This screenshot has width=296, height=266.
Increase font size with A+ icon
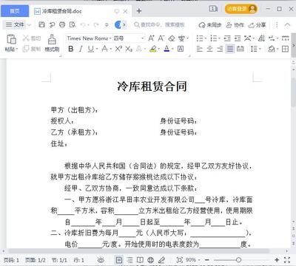(151, 38)
